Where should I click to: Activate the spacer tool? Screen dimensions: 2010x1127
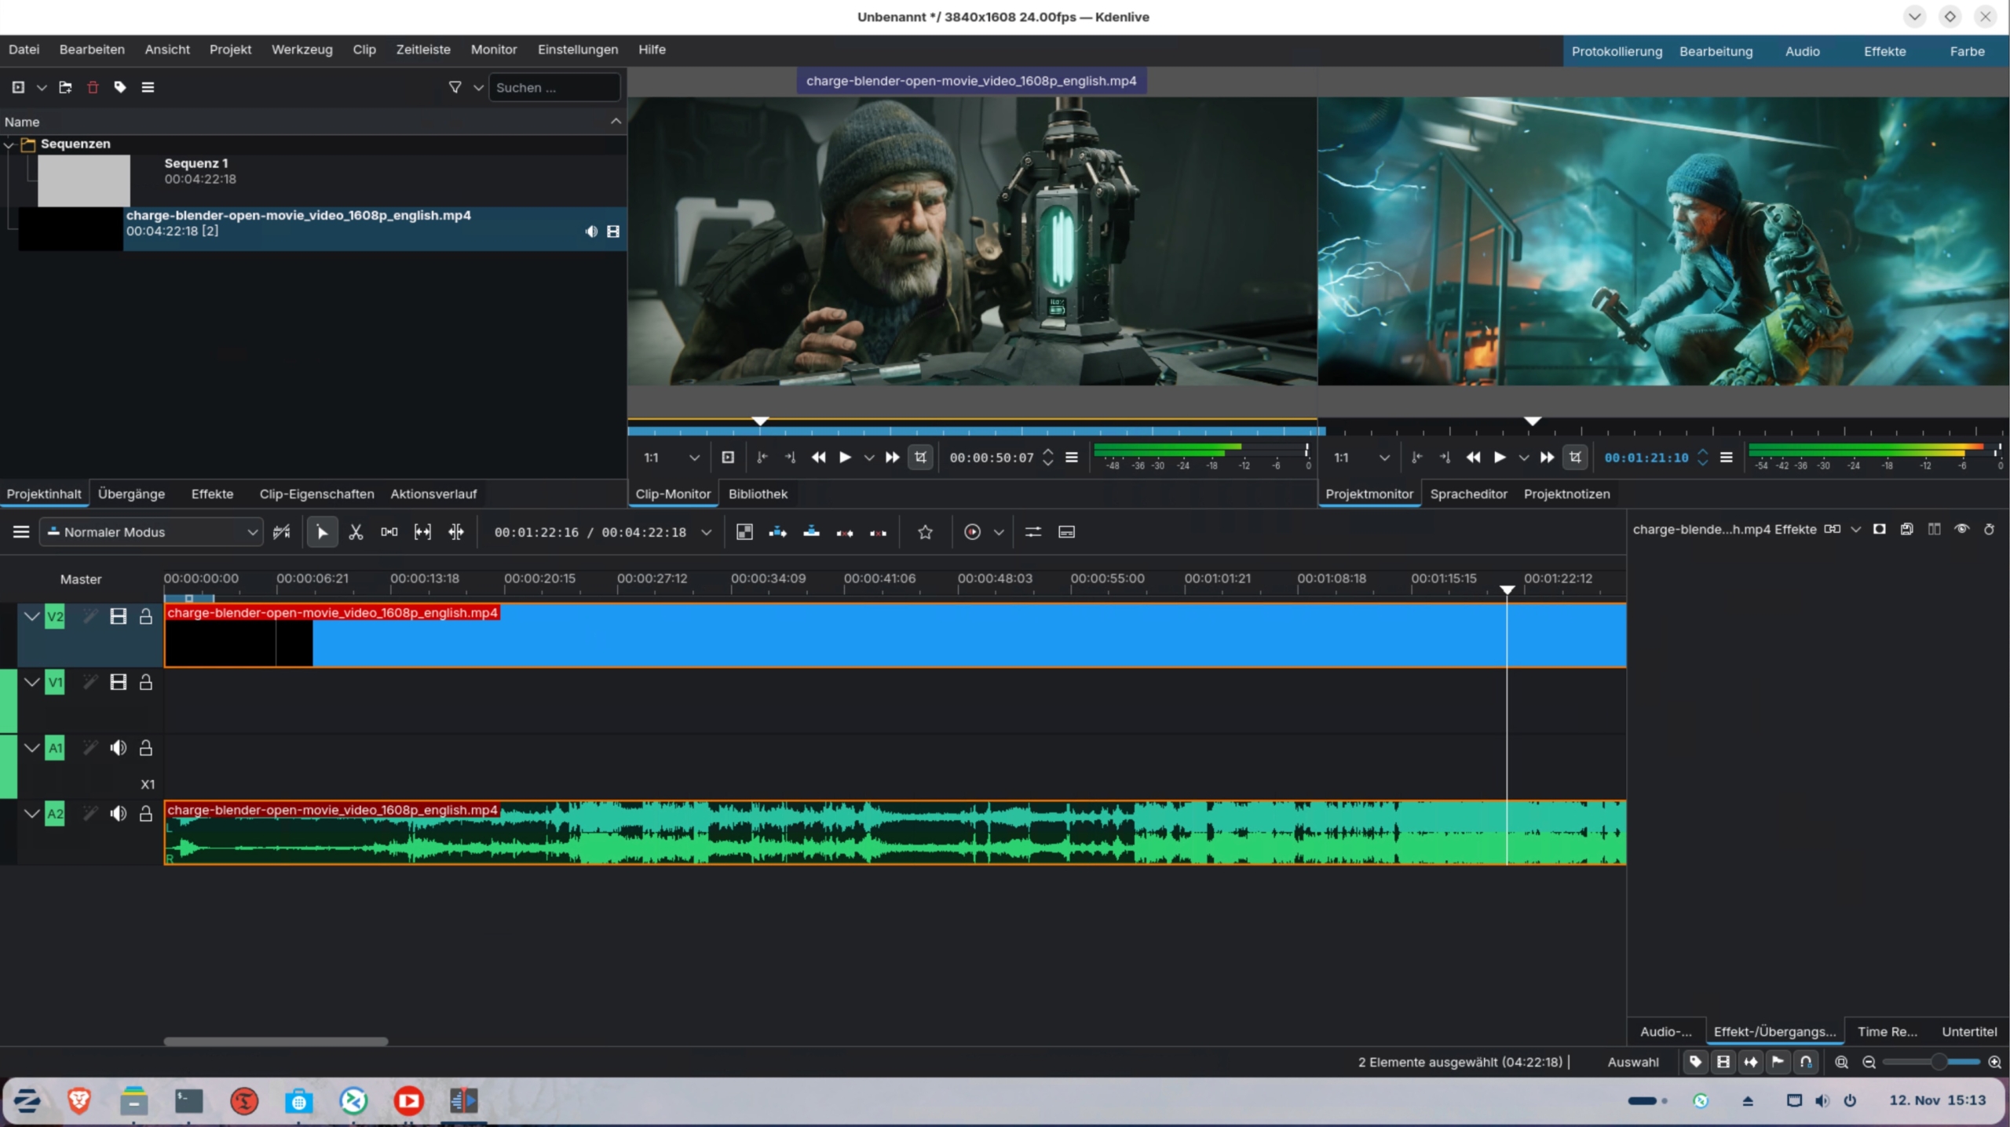click(389, 532)
